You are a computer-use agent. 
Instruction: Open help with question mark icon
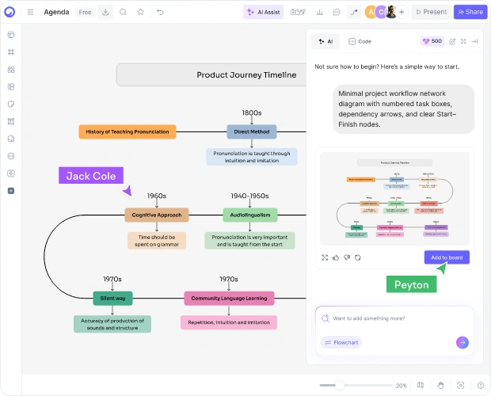481,386
